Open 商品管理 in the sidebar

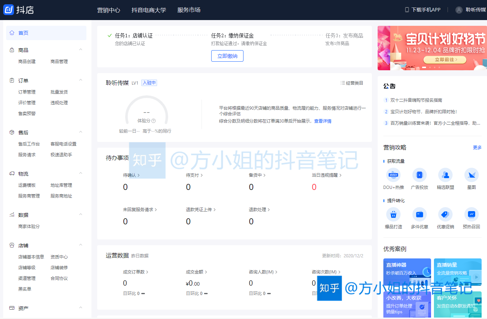tap(59, 62)
